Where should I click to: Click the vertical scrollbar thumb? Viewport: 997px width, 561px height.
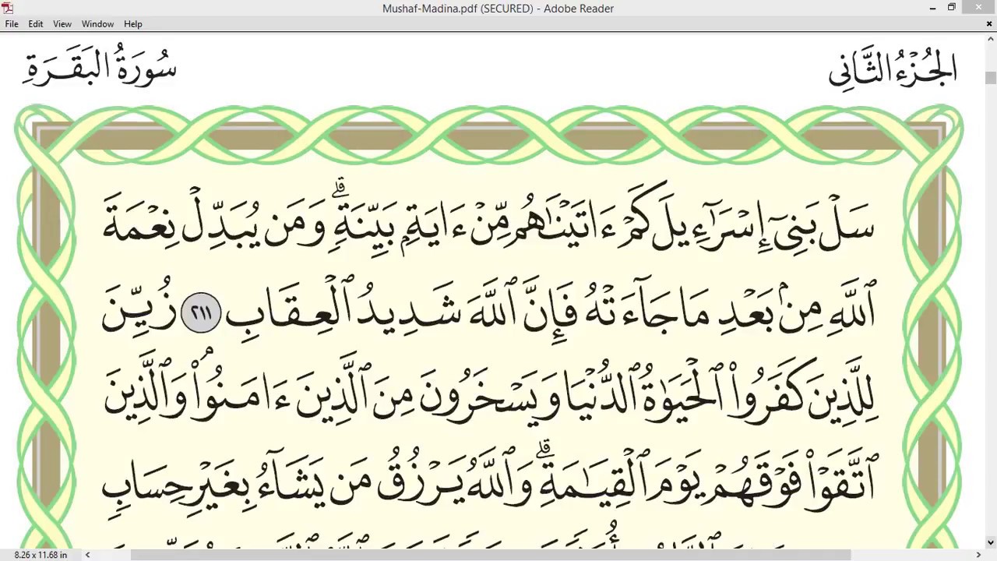pos(990,78)
